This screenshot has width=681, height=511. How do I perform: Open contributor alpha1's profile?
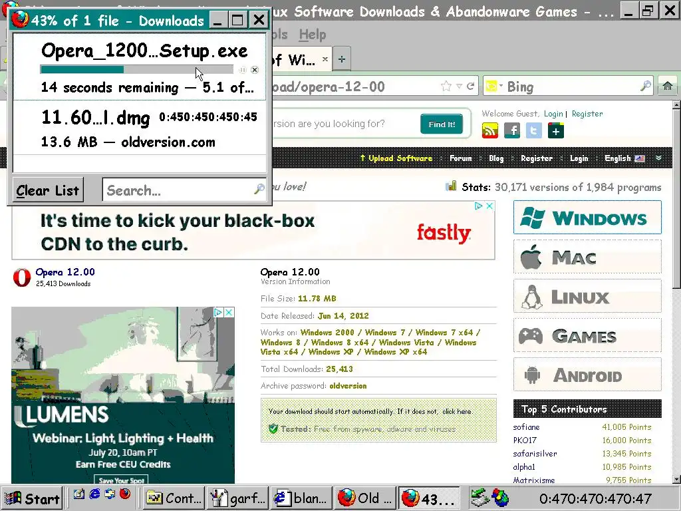click(x=524, y=467)
